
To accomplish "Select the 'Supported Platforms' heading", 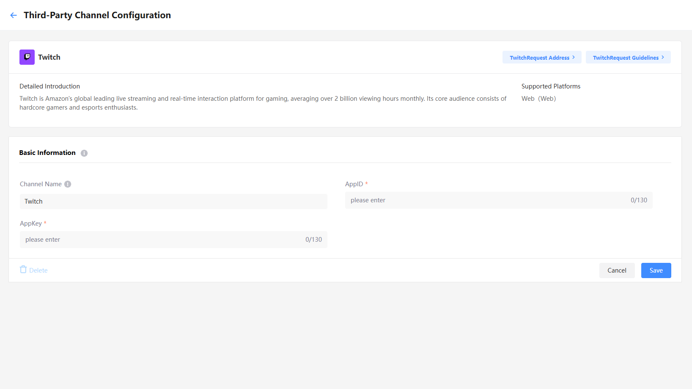I will 551,86.
